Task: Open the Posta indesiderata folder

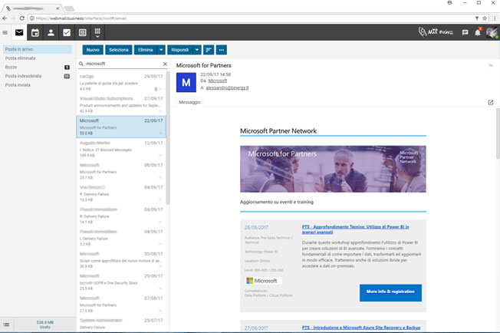Action: 38,76
